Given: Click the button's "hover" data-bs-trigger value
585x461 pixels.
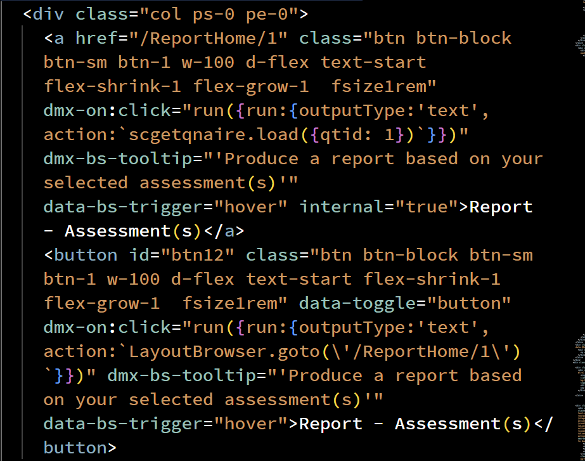Looking at the screenshot, I should point(256,424).
